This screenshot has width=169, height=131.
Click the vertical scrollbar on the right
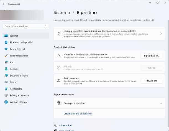click(168, 73)
